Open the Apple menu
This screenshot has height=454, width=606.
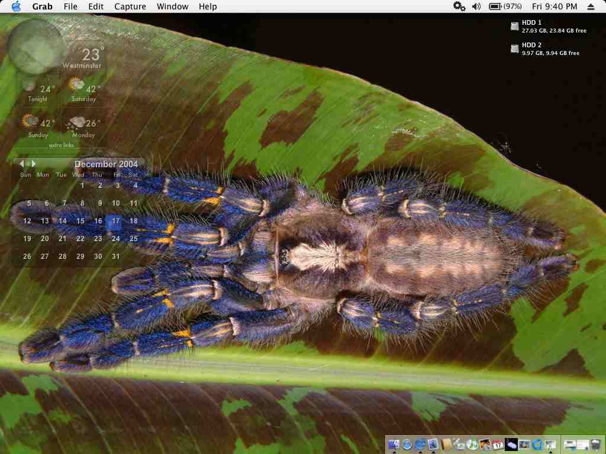[16, 7]
